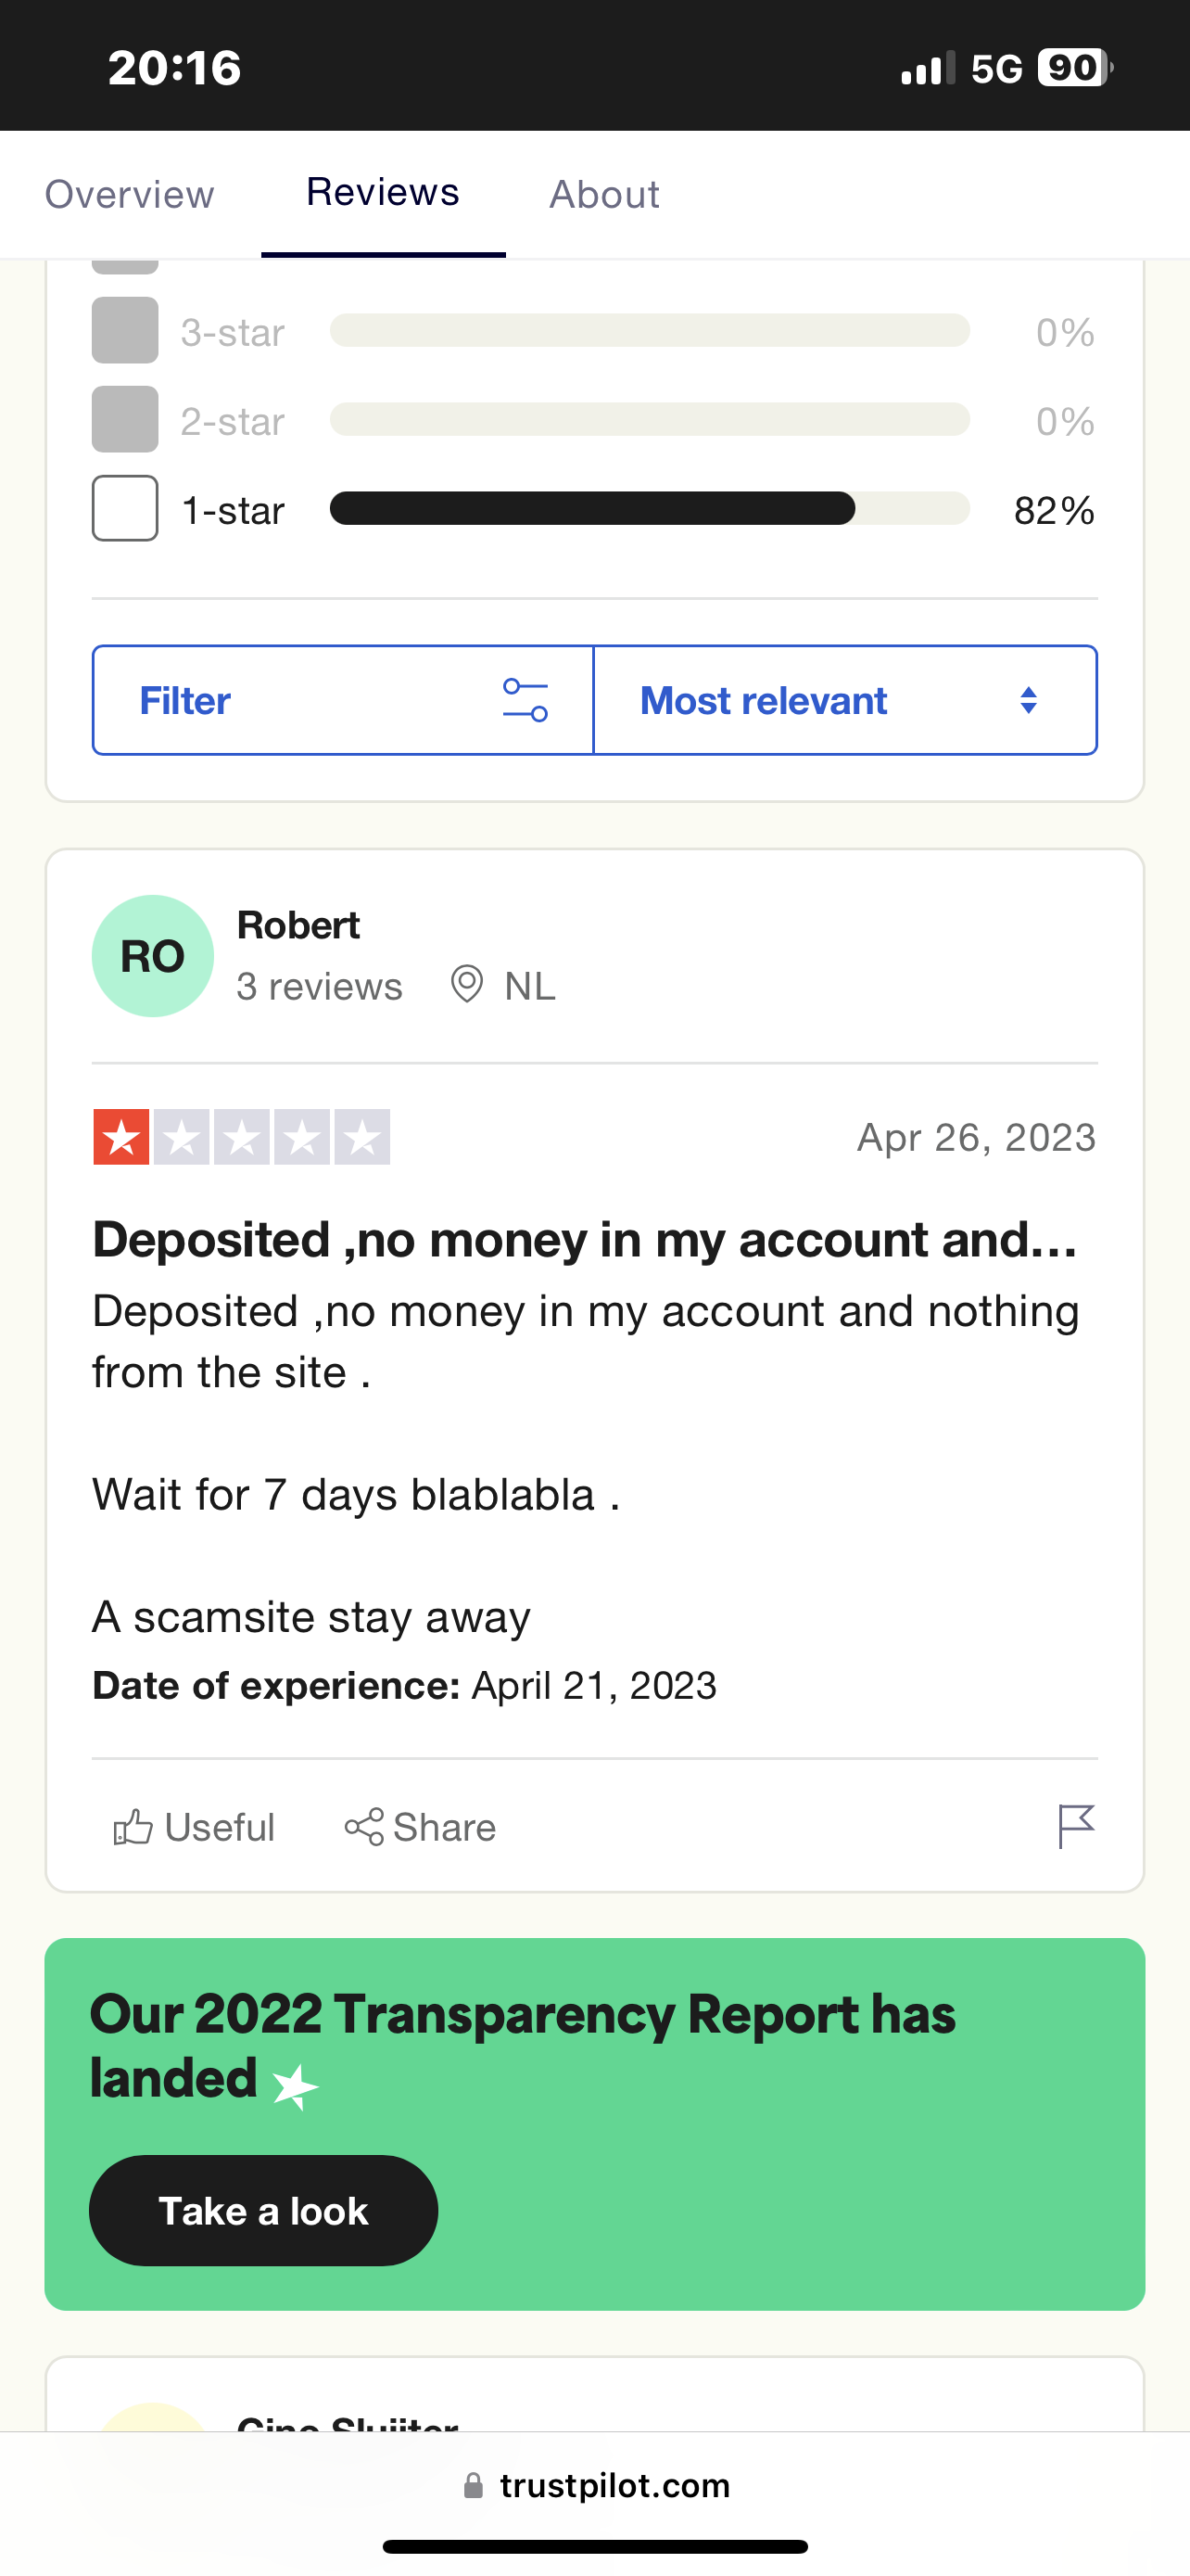The height and width of the screenshot is (2576, 1190).
Task: Switch to the About tab
Action: coord(604,194)
